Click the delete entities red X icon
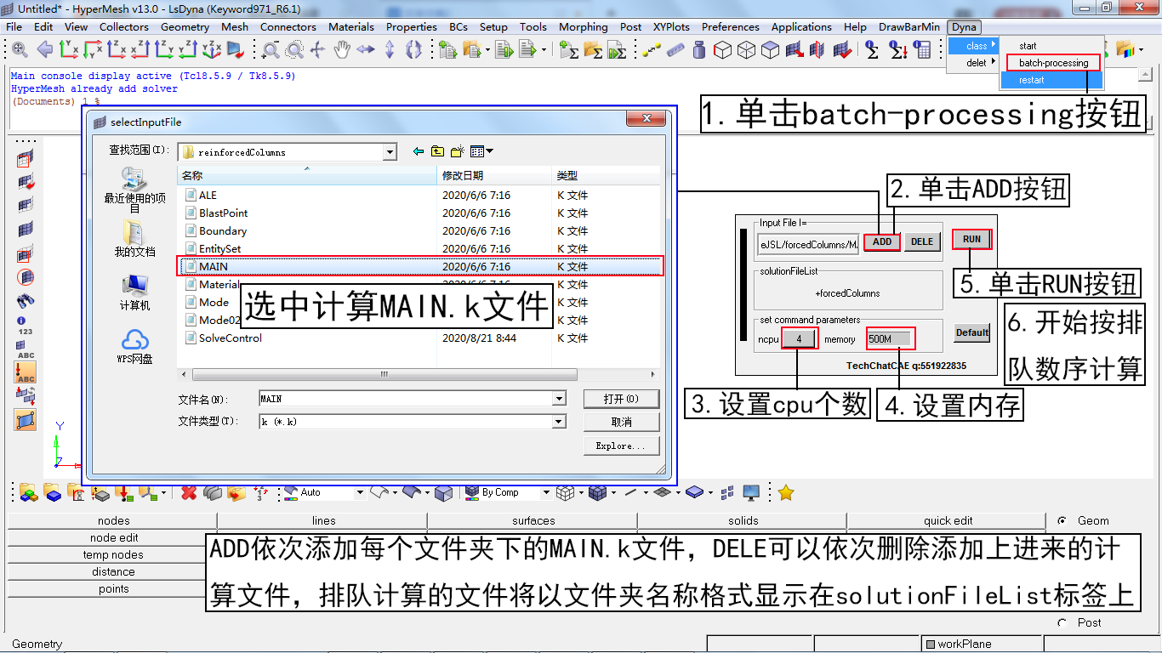The image size is (1162, 653). tap(190, 491)
